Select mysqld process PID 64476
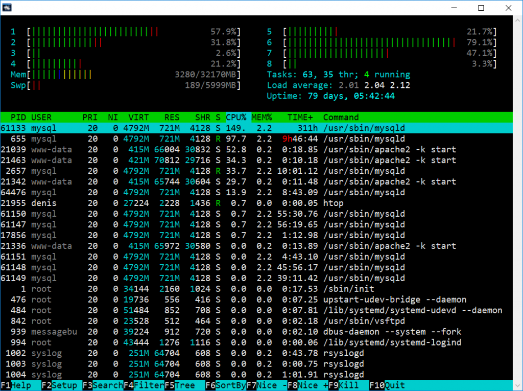523x391 pixels. pos(256,192)
